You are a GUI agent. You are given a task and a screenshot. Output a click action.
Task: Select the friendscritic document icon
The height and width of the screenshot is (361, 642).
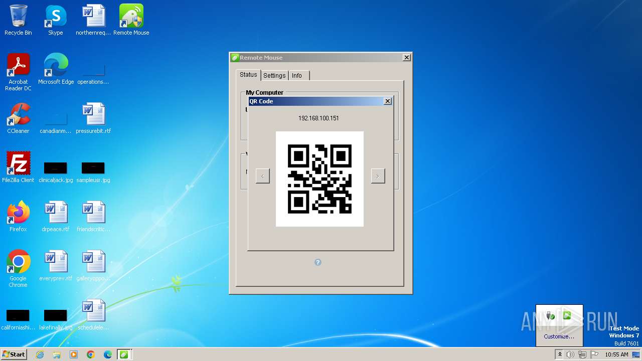coord(93,217)
